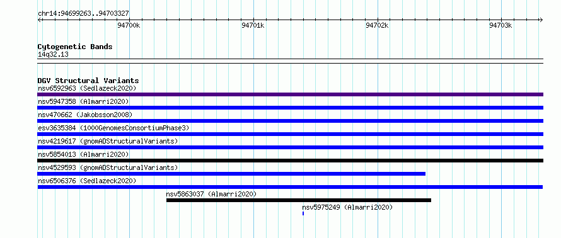Click the nsv6506376 (Sedlazeck2020) label

coord(87,181)
